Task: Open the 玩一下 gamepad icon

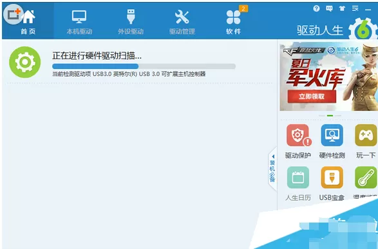Action: [x=366, y=135]
